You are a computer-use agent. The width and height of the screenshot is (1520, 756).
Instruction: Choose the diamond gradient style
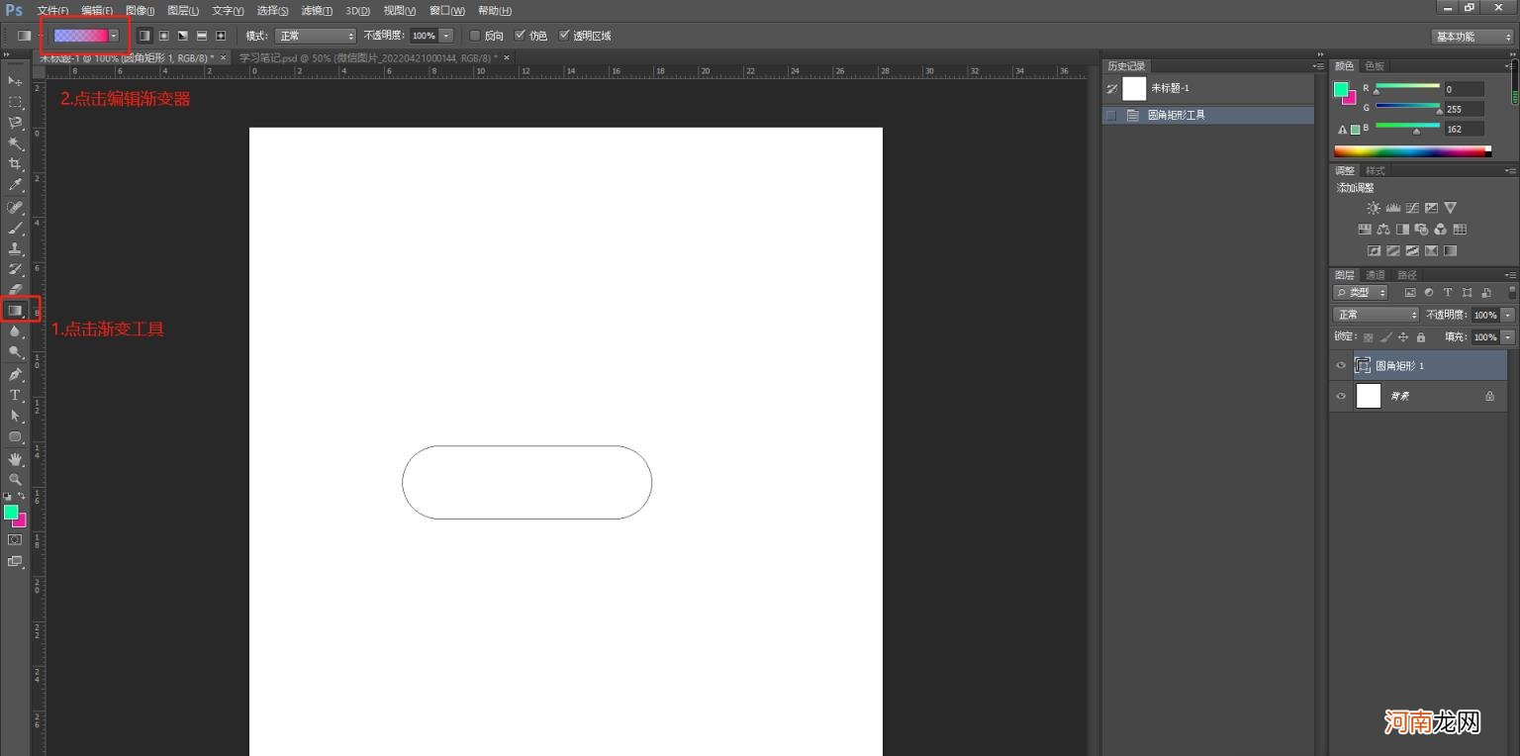[x=221, y=36]
